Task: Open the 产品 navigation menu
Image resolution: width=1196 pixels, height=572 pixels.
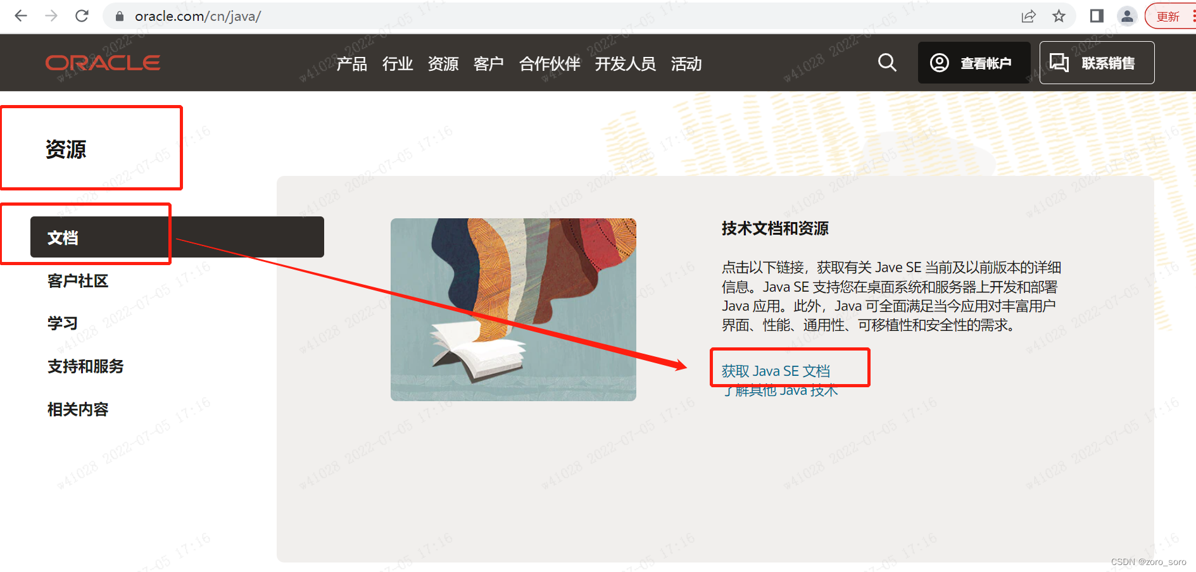Action: [x=352, y=64]
